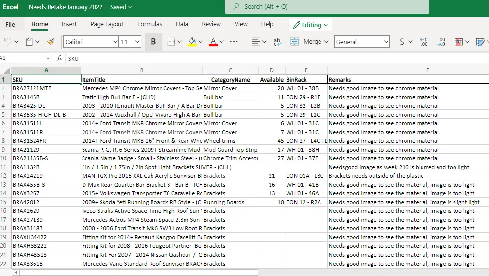
Task: Select column F header
Action: tap(427, 70)
